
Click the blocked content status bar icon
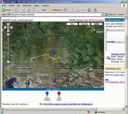tap(88, 112)
